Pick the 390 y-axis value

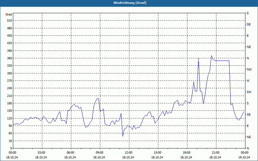[10, 51]
